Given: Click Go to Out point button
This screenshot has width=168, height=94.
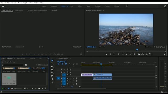Looking at the screenshot, I should (134, 54).
